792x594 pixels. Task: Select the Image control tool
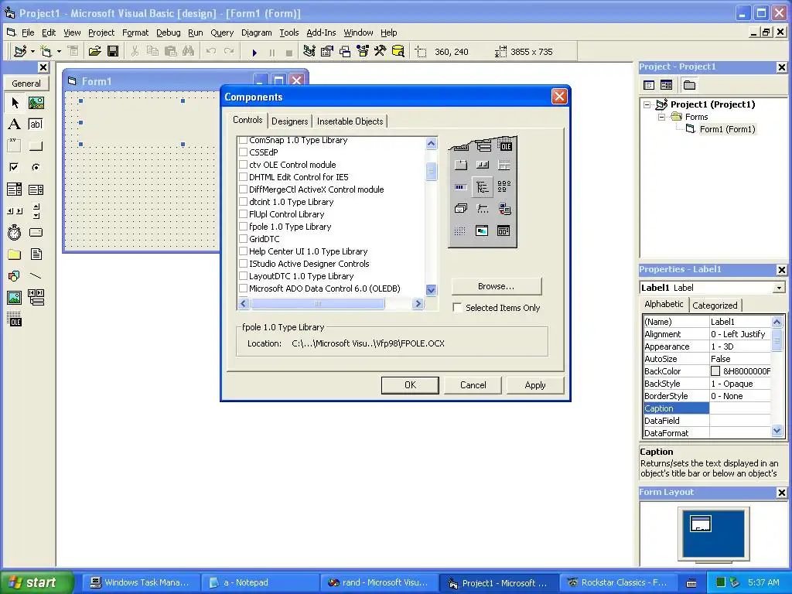(x=14, y=298)
